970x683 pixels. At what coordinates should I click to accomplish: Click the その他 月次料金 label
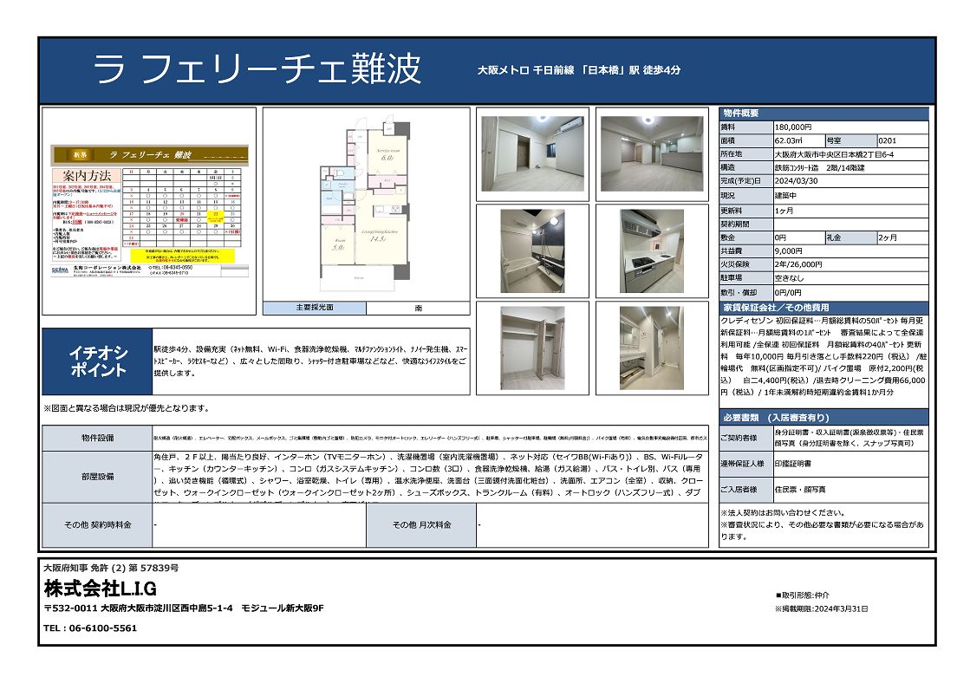click(x=421, y=524)
